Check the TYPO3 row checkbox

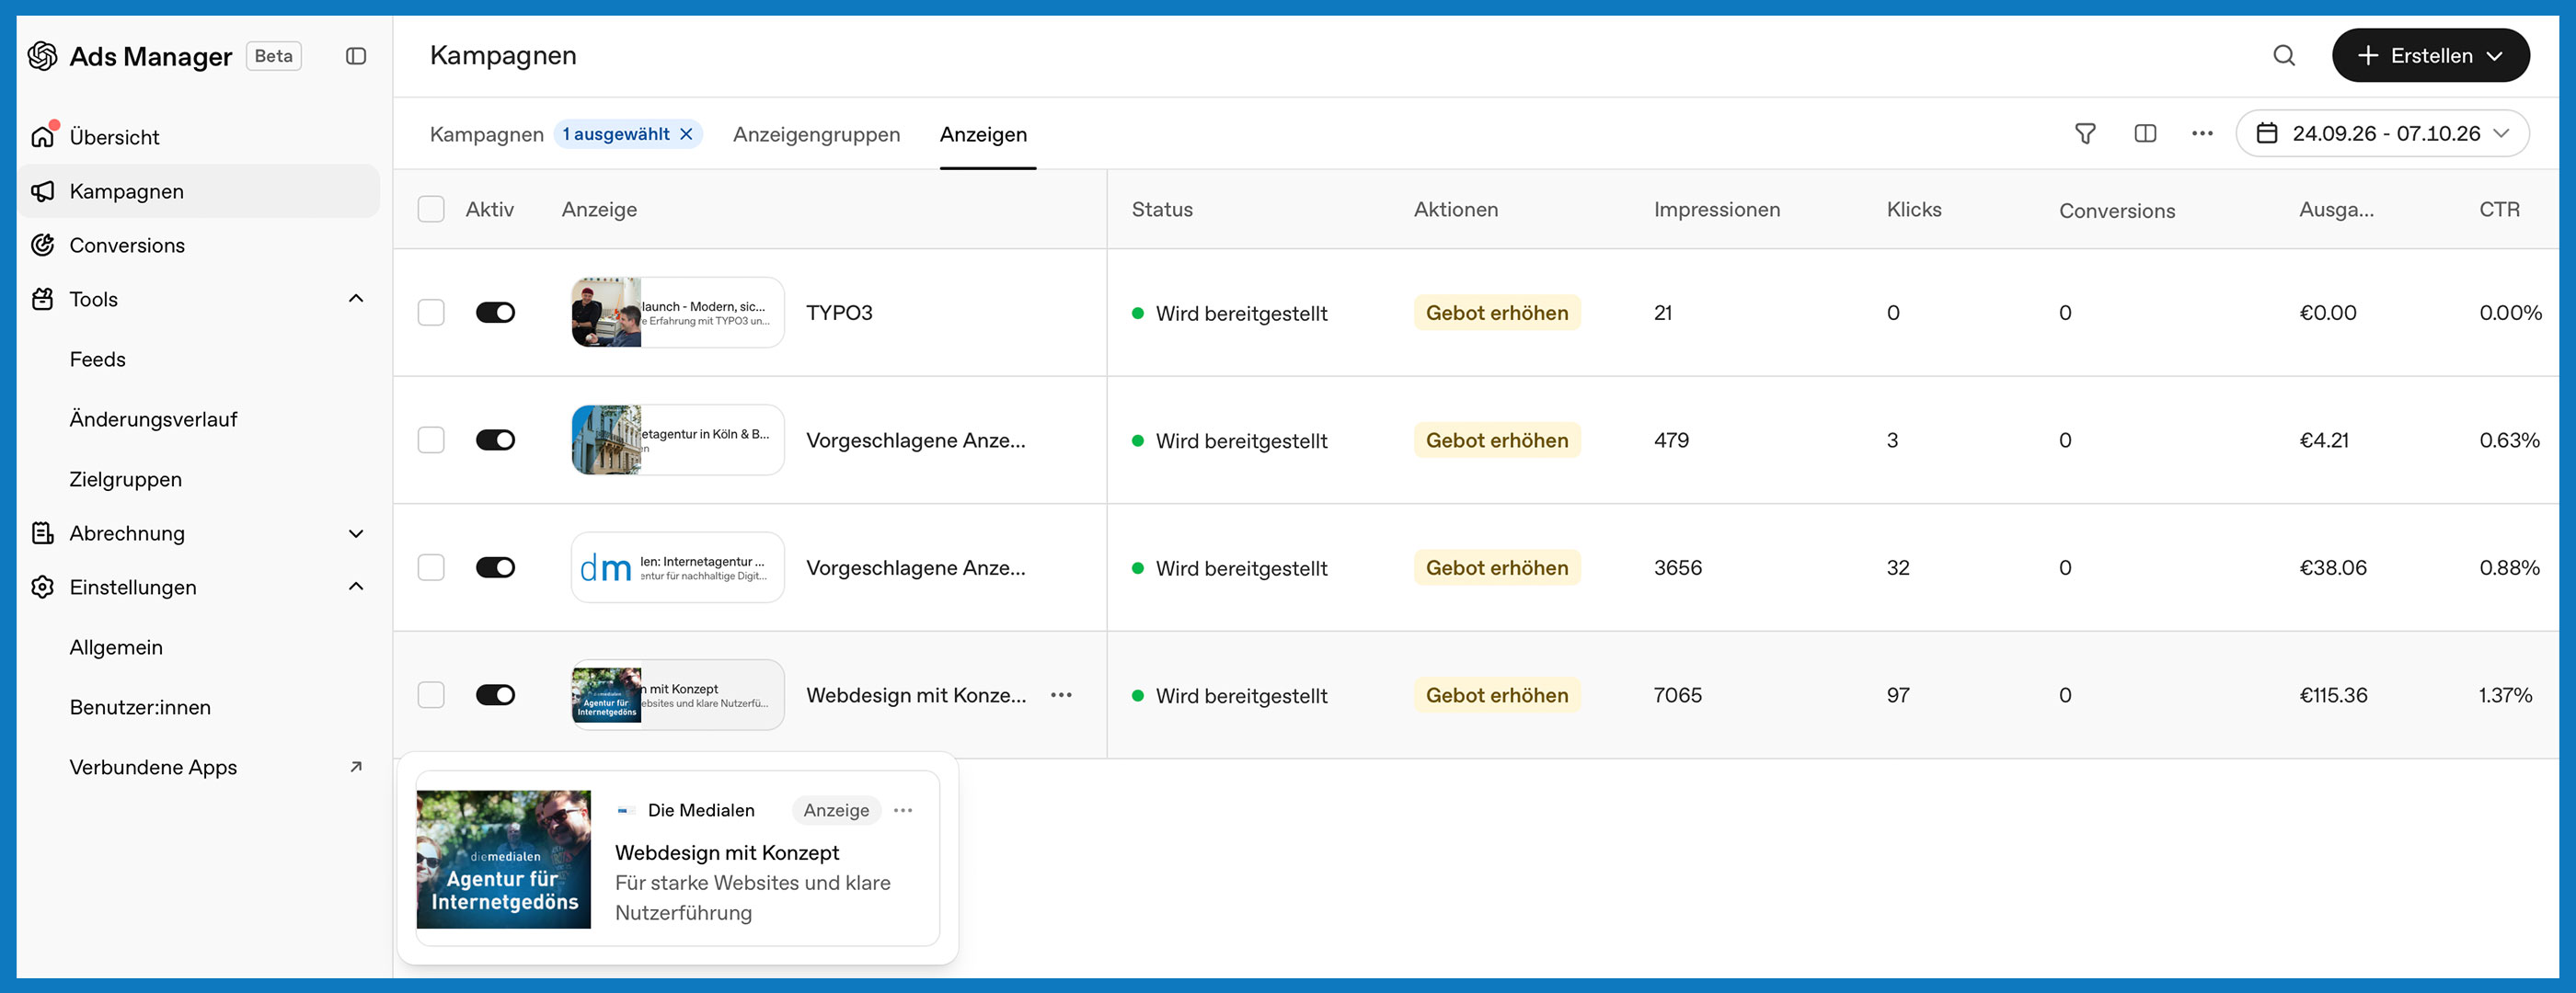431,313
